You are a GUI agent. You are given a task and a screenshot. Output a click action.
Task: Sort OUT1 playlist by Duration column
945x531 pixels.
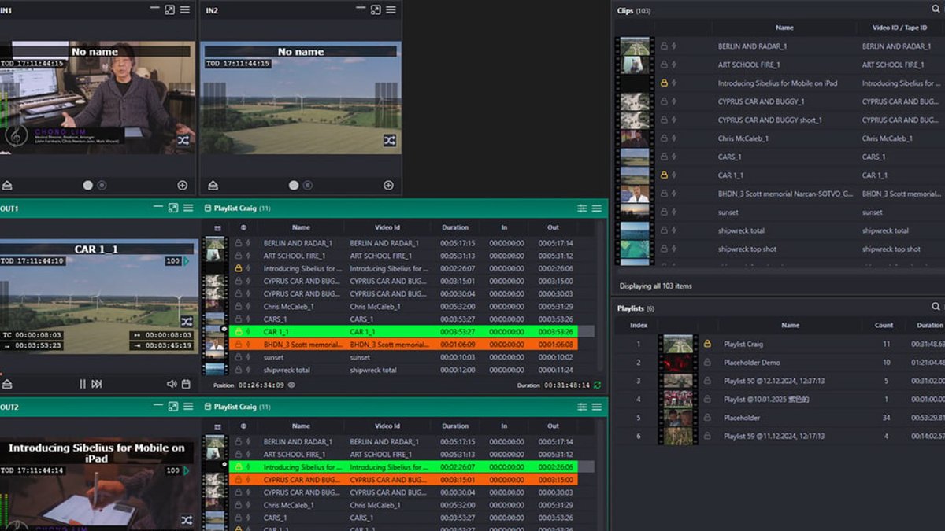(454, 227)
